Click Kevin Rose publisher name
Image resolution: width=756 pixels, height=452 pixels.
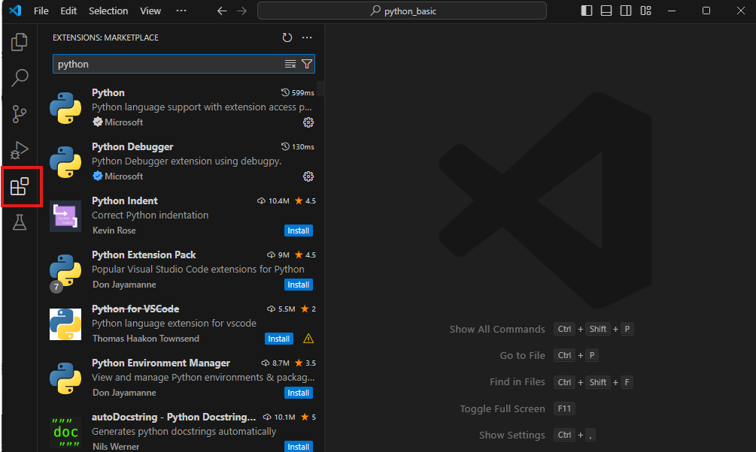pyautogui.click(x=114, y=231)
